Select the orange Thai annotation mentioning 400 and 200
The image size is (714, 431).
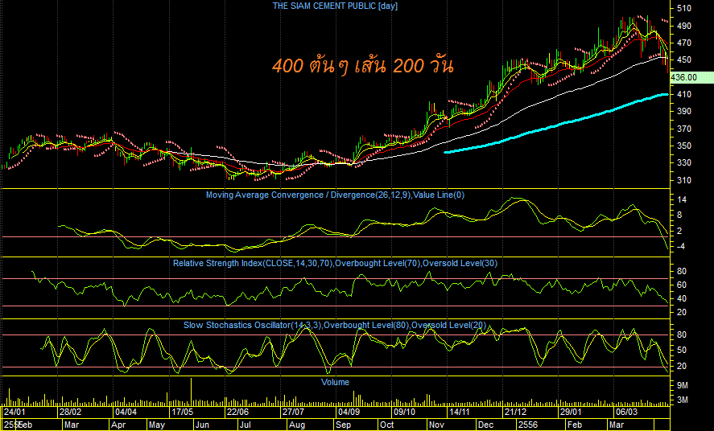[x=363, y=66]
